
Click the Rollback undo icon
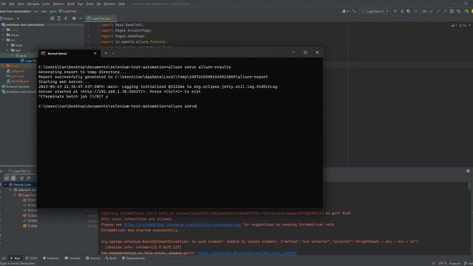click(x=458, y=11)
